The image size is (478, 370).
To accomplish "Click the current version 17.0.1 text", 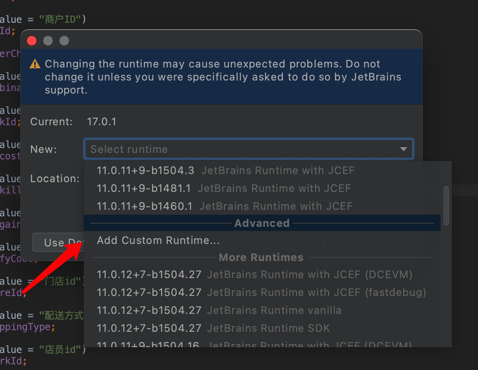I will 102,122.
